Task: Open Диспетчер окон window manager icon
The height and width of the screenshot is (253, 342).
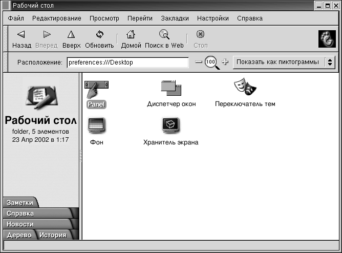Action: tap(171, 88)
